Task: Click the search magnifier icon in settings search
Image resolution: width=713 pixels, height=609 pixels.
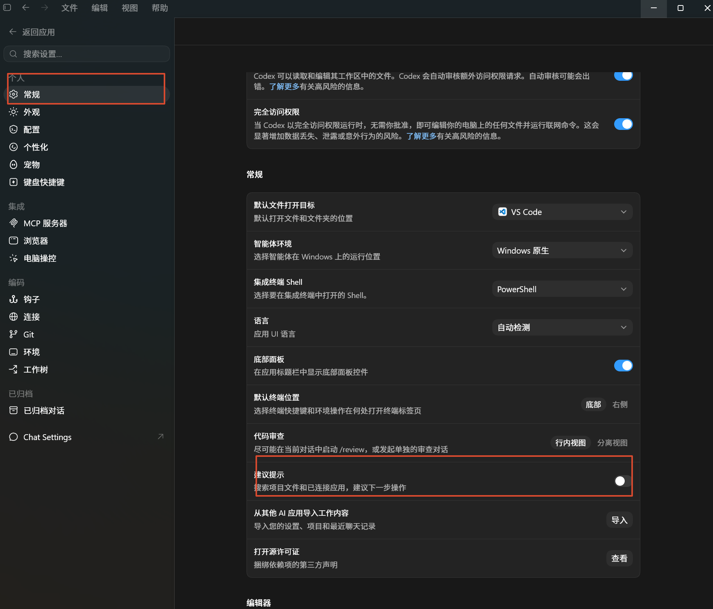Action: [x=13, y=54]
